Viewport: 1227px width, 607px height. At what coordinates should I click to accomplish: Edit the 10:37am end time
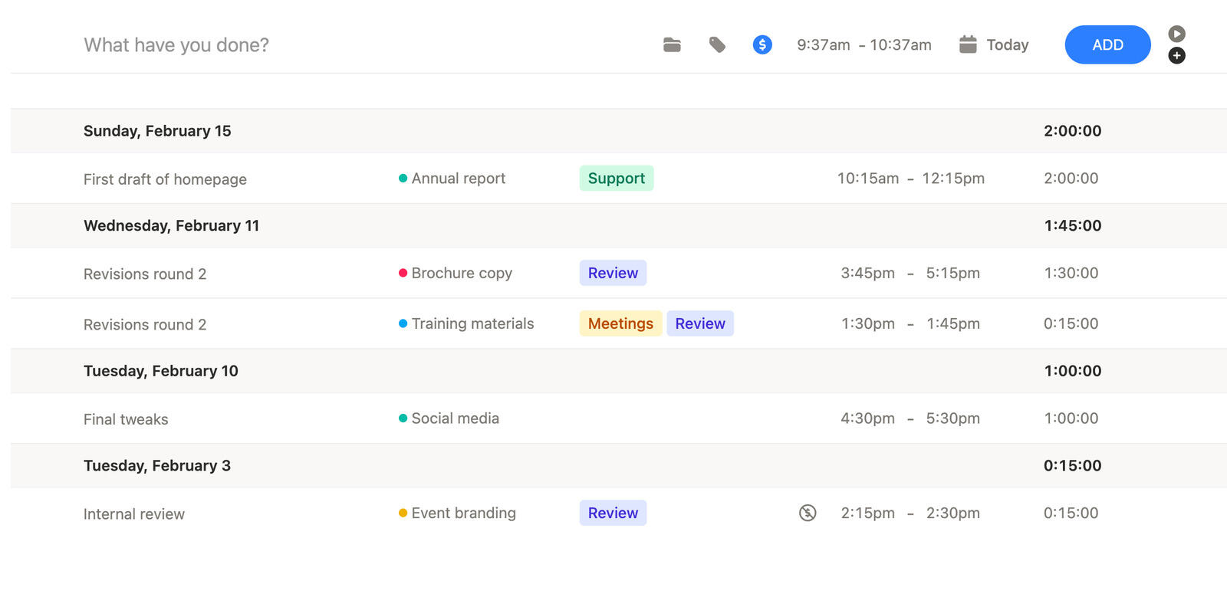coord(900,45)
